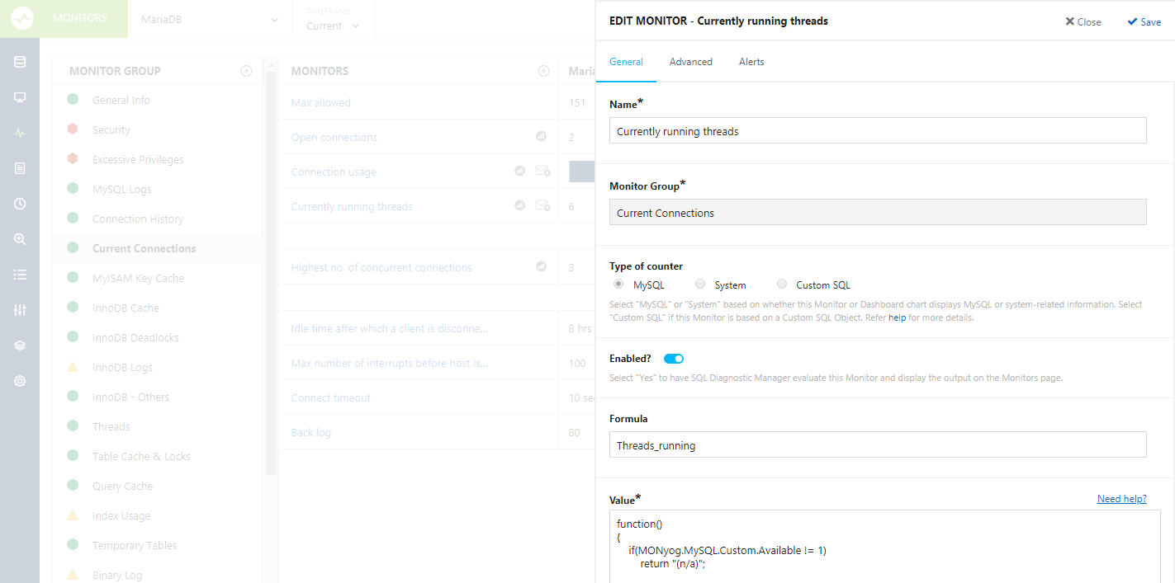Click the chart icon for Open connections
The height and width of the screenshot is (583, 1175).
[x=542, y=136]
